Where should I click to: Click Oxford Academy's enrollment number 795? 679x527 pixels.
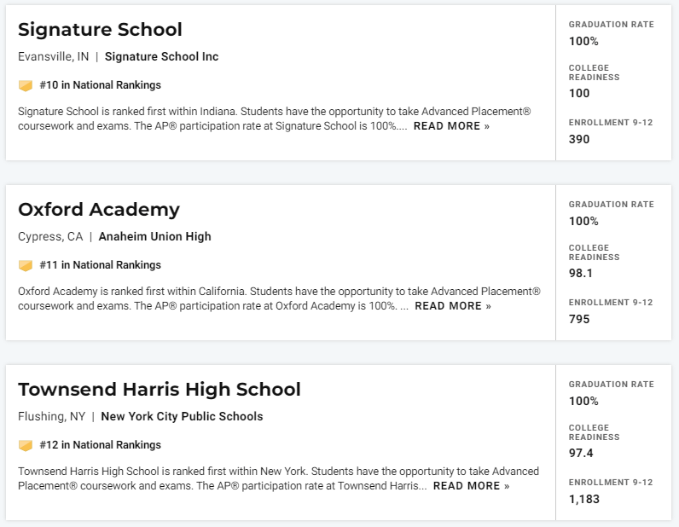[579, 320]
